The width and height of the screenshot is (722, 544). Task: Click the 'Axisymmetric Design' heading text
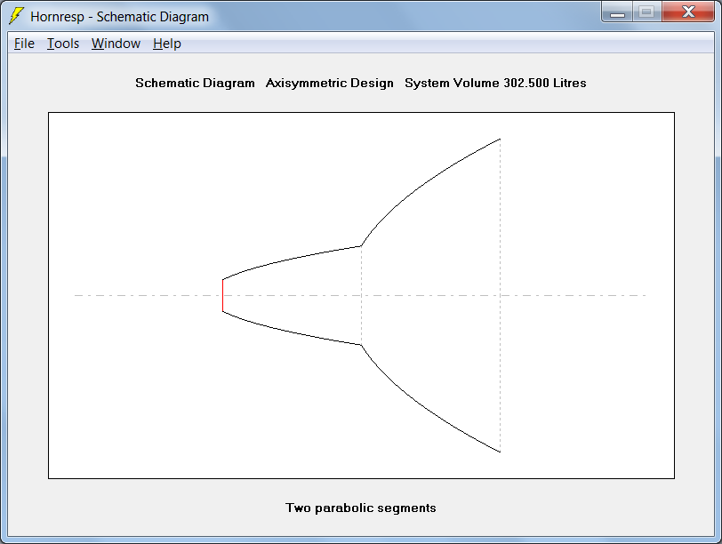[329, 83]
